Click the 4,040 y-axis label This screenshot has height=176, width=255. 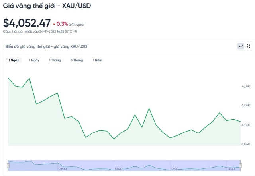[246, 144]
